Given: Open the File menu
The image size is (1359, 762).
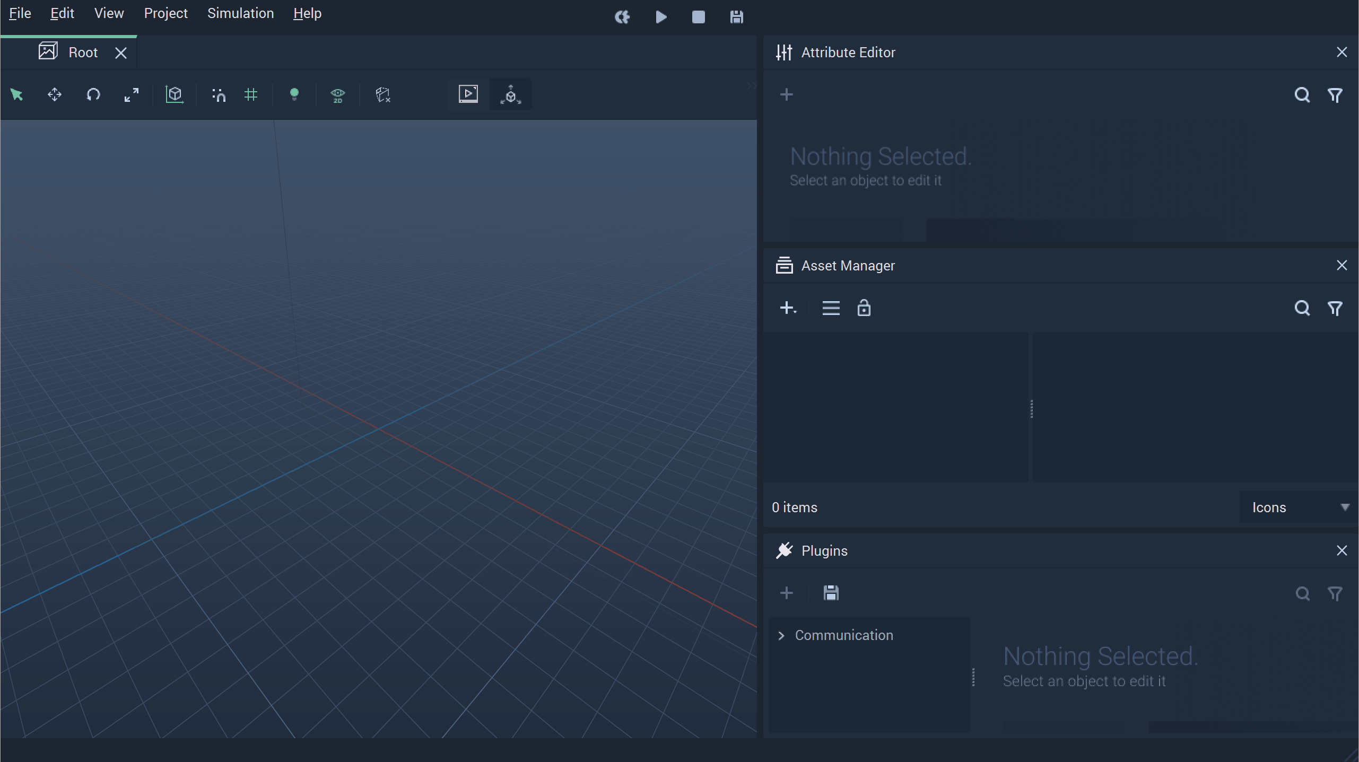Looking at the screenshot, I should click(20, 13).
